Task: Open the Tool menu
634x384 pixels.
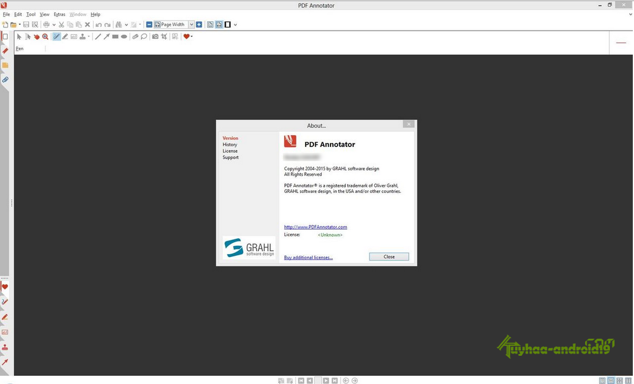Action: (x=31, y=15)
